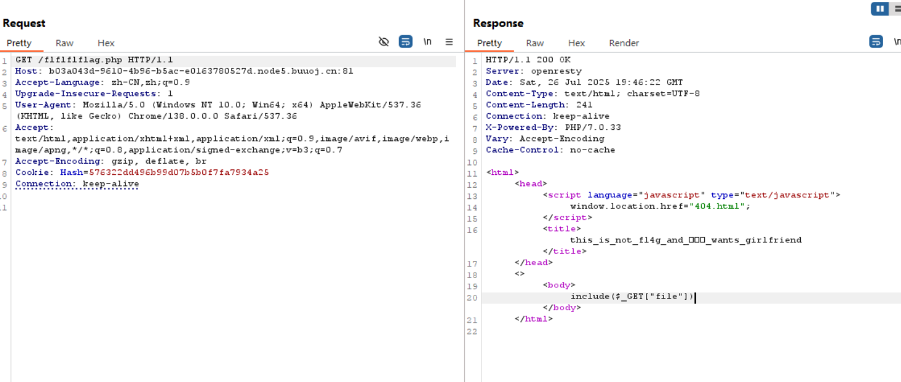This screenshot has height=382, width=901.
Task: Click the script language="javascript" tag line
Action: point(692,195)
